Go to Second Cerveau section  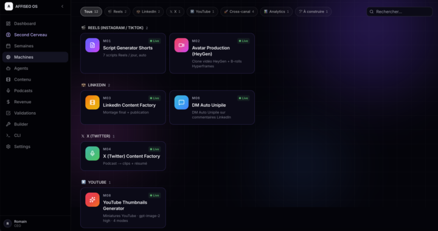[35, 35]
